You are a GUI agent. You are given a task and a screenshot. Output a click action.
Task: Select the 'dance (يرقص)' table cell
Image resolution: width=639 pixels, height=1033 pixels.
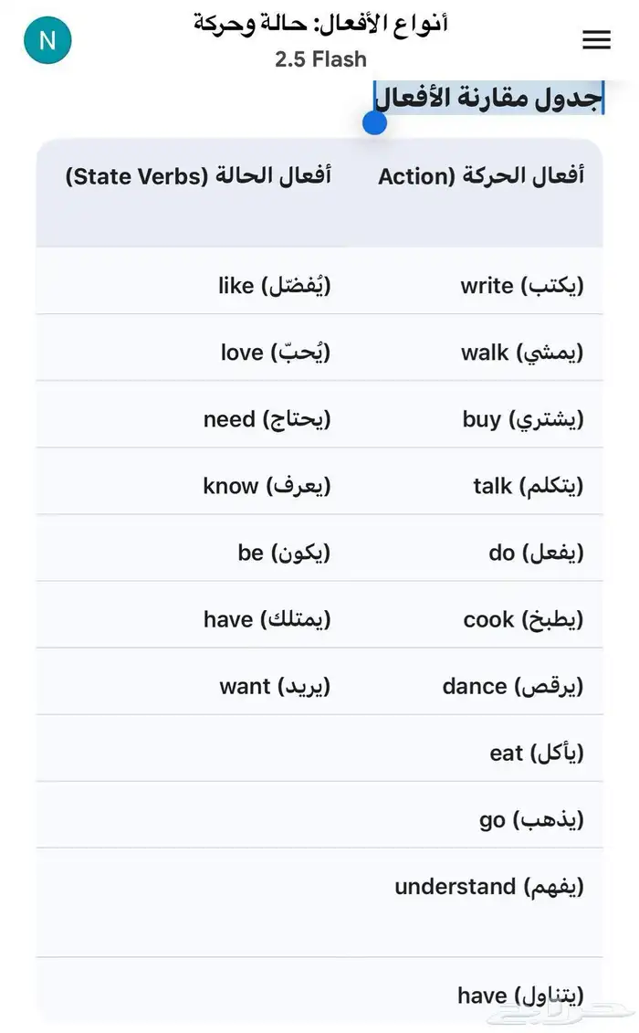tap(512, 686)
